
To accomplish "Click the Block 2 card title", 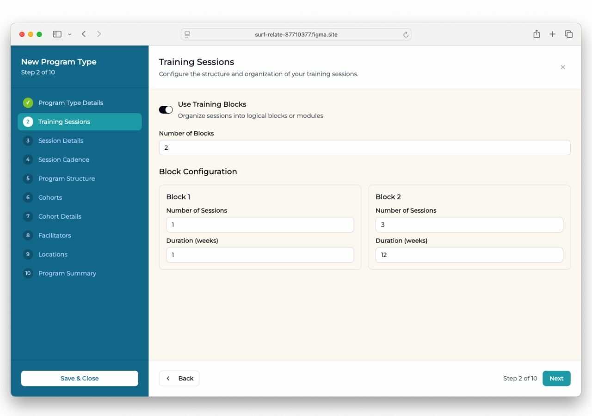I will pos(388,197).
